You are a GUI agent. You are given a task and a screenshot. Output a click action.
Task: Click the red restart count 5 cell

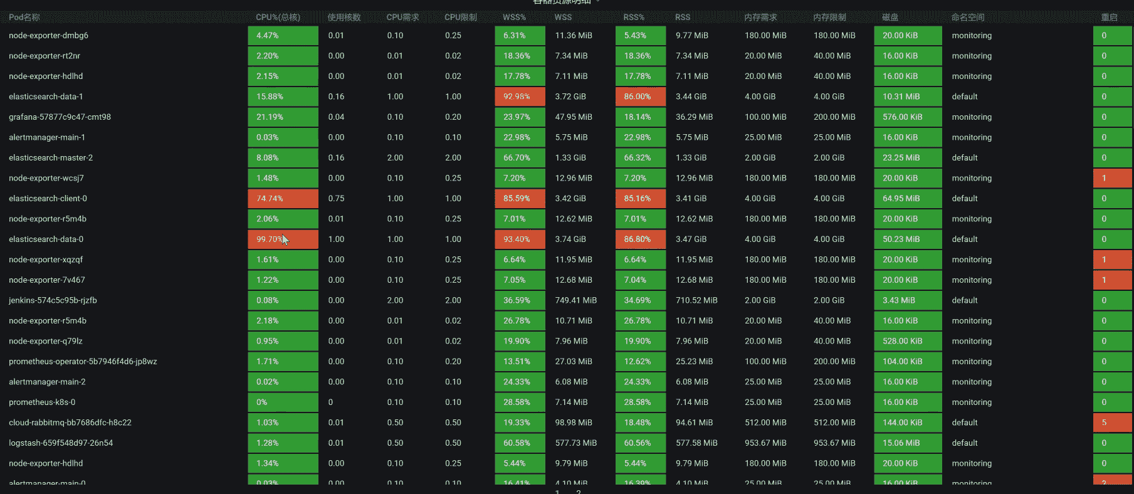1112,423
